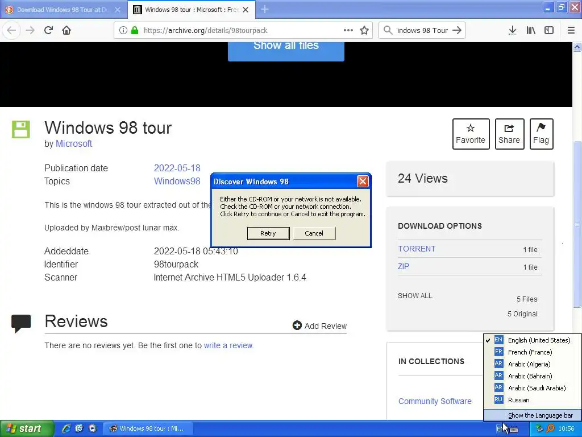582x437 pixels.
Task: Open a new tab with plus icon
Action: 265,10
